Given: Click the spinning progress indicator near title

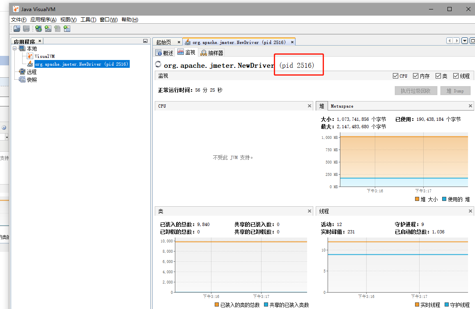Looking at the screenshot, I should pos(158,64).
